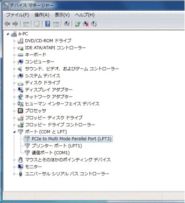This screenshot has width=185, height=203.
Task: Click the Update driver software icon
Action: coord(78,24)
